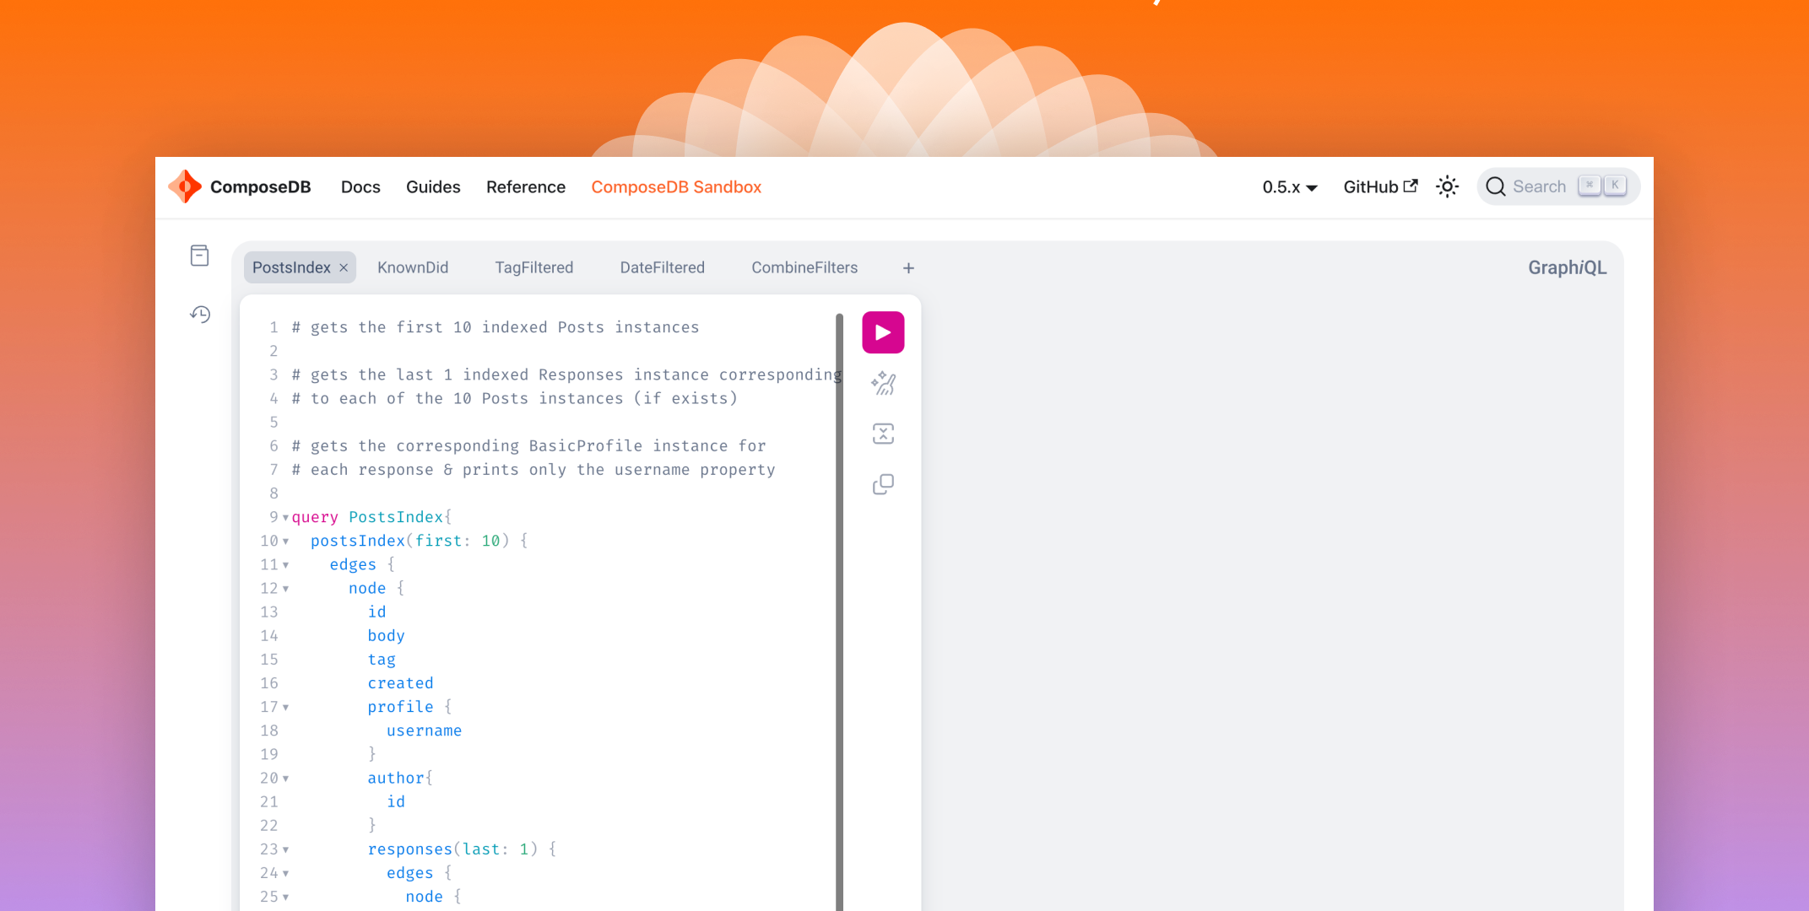Add a new query tab

[908, 268]
